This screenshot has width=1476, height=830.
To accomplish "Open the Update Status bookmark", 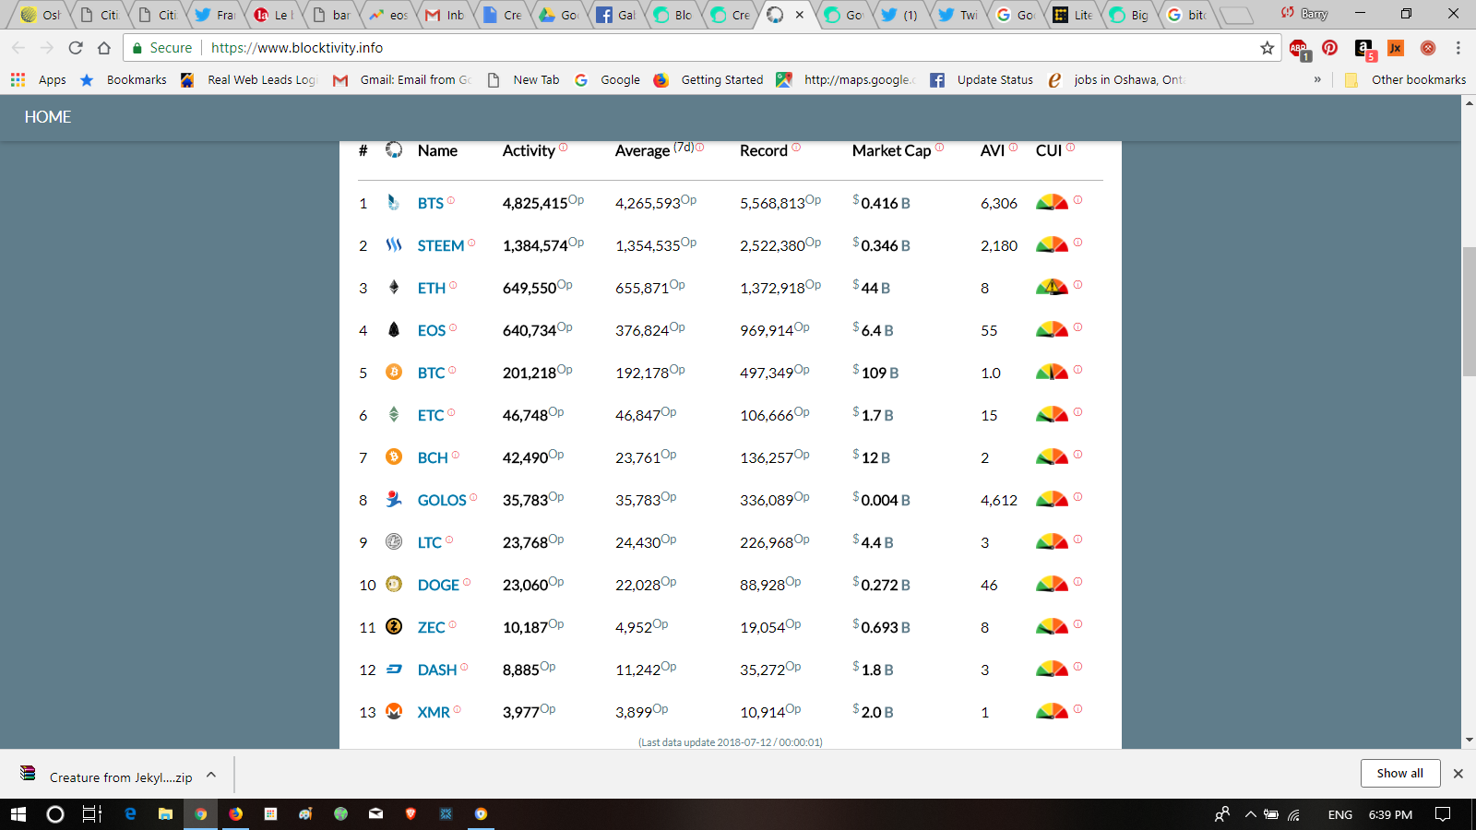I will (x=982, y=80).
